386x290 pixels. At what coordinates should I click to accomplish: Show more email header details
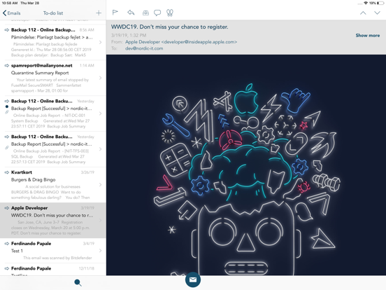point(368,36)
